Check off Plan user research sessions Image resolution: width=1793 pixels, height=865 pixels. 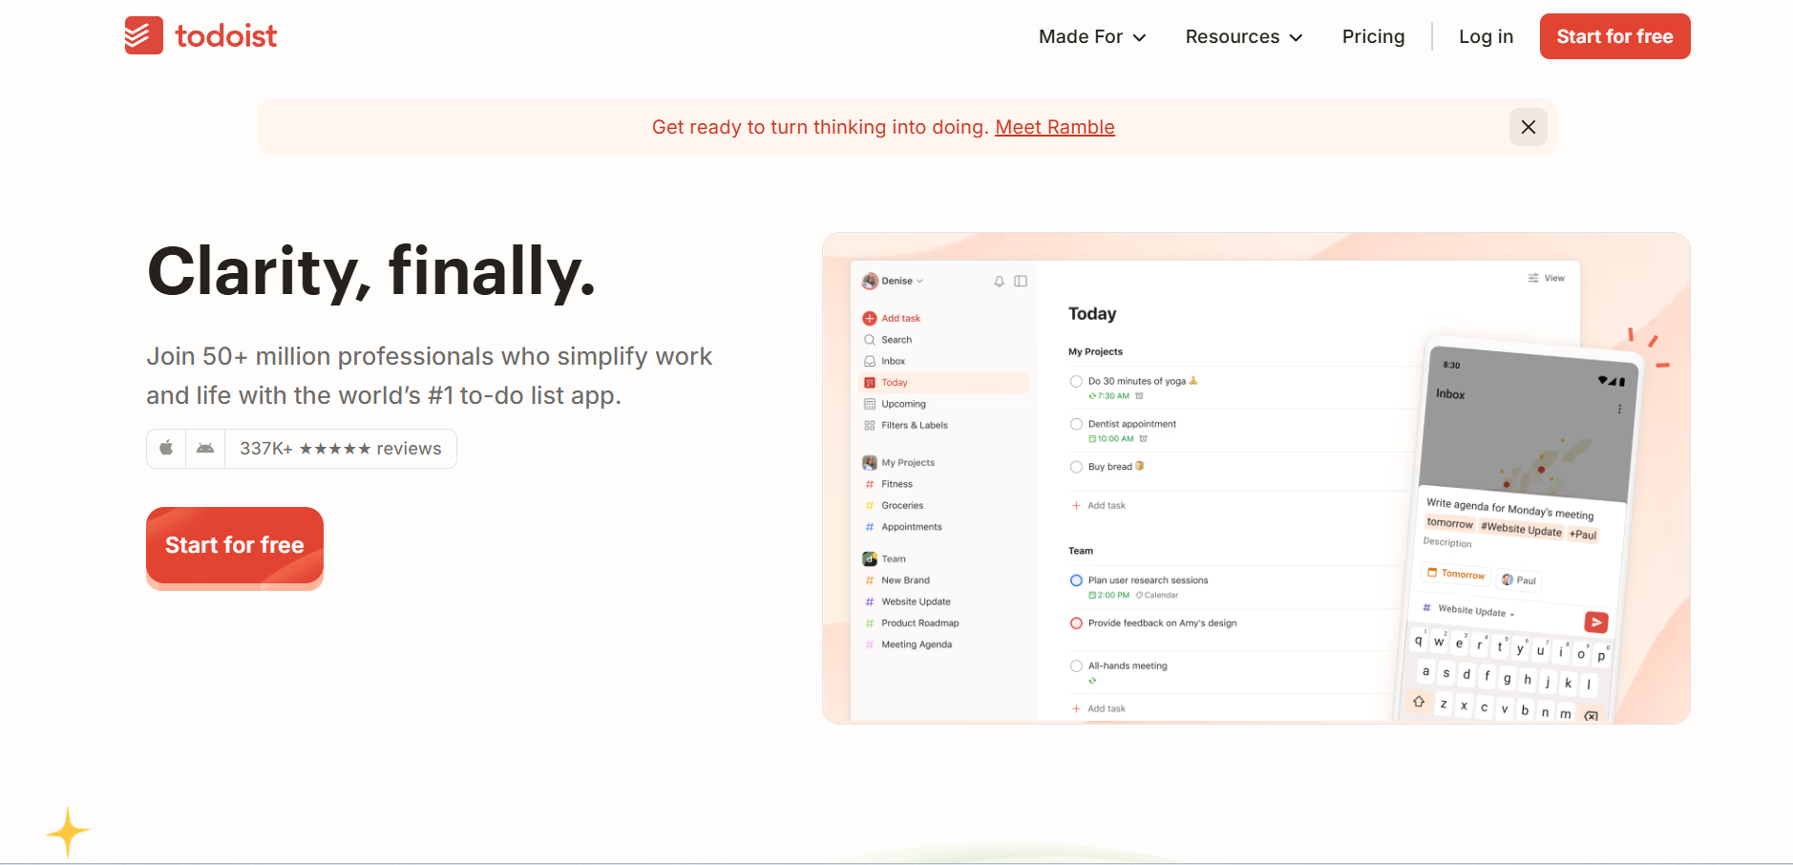(x=1076, y=580)
